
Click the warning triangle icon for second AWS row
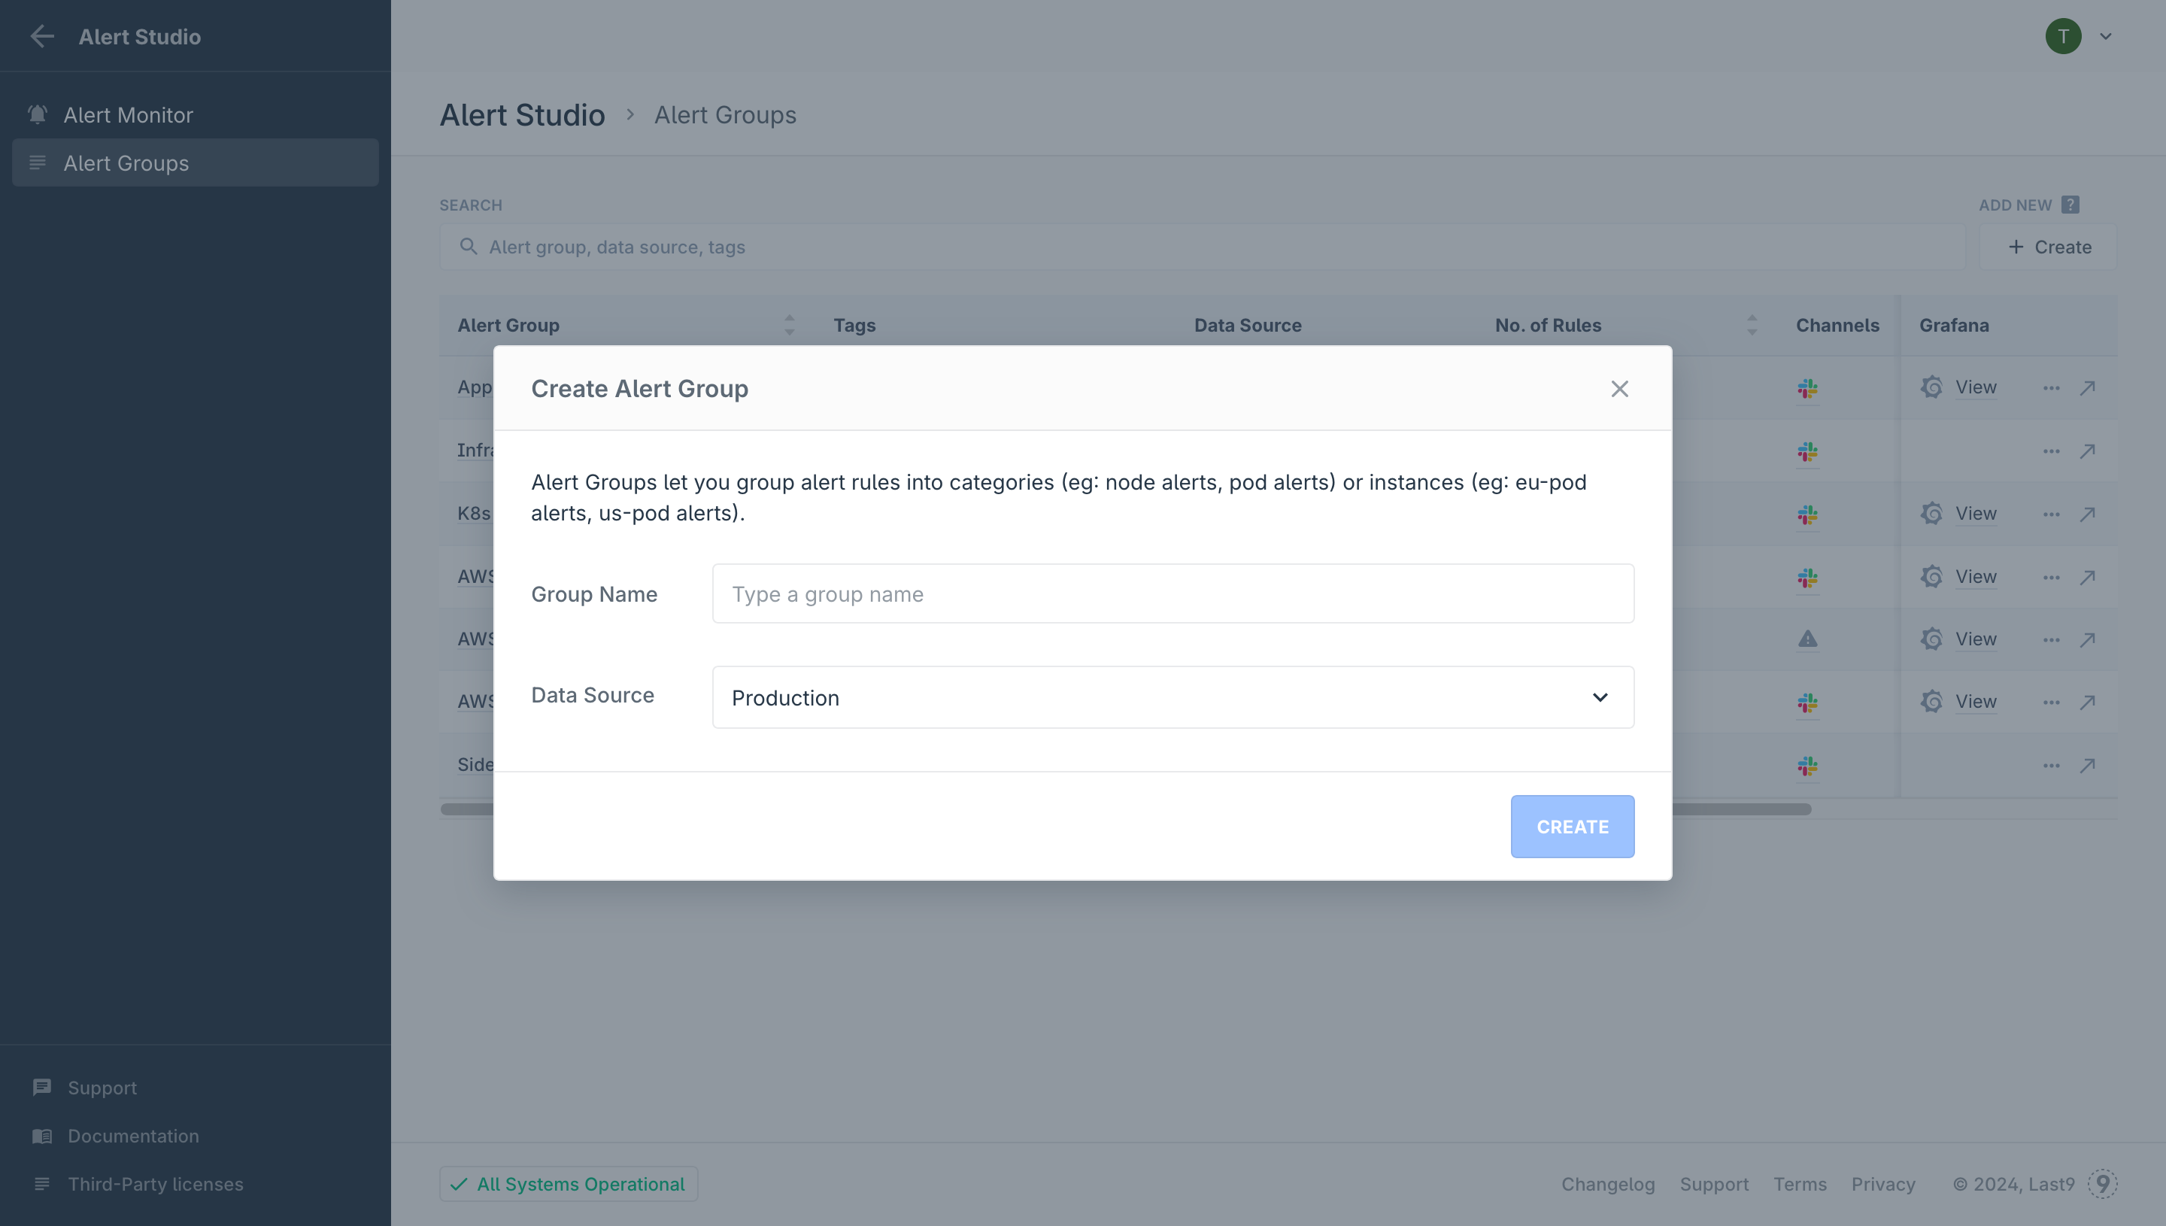point(1807,639)
